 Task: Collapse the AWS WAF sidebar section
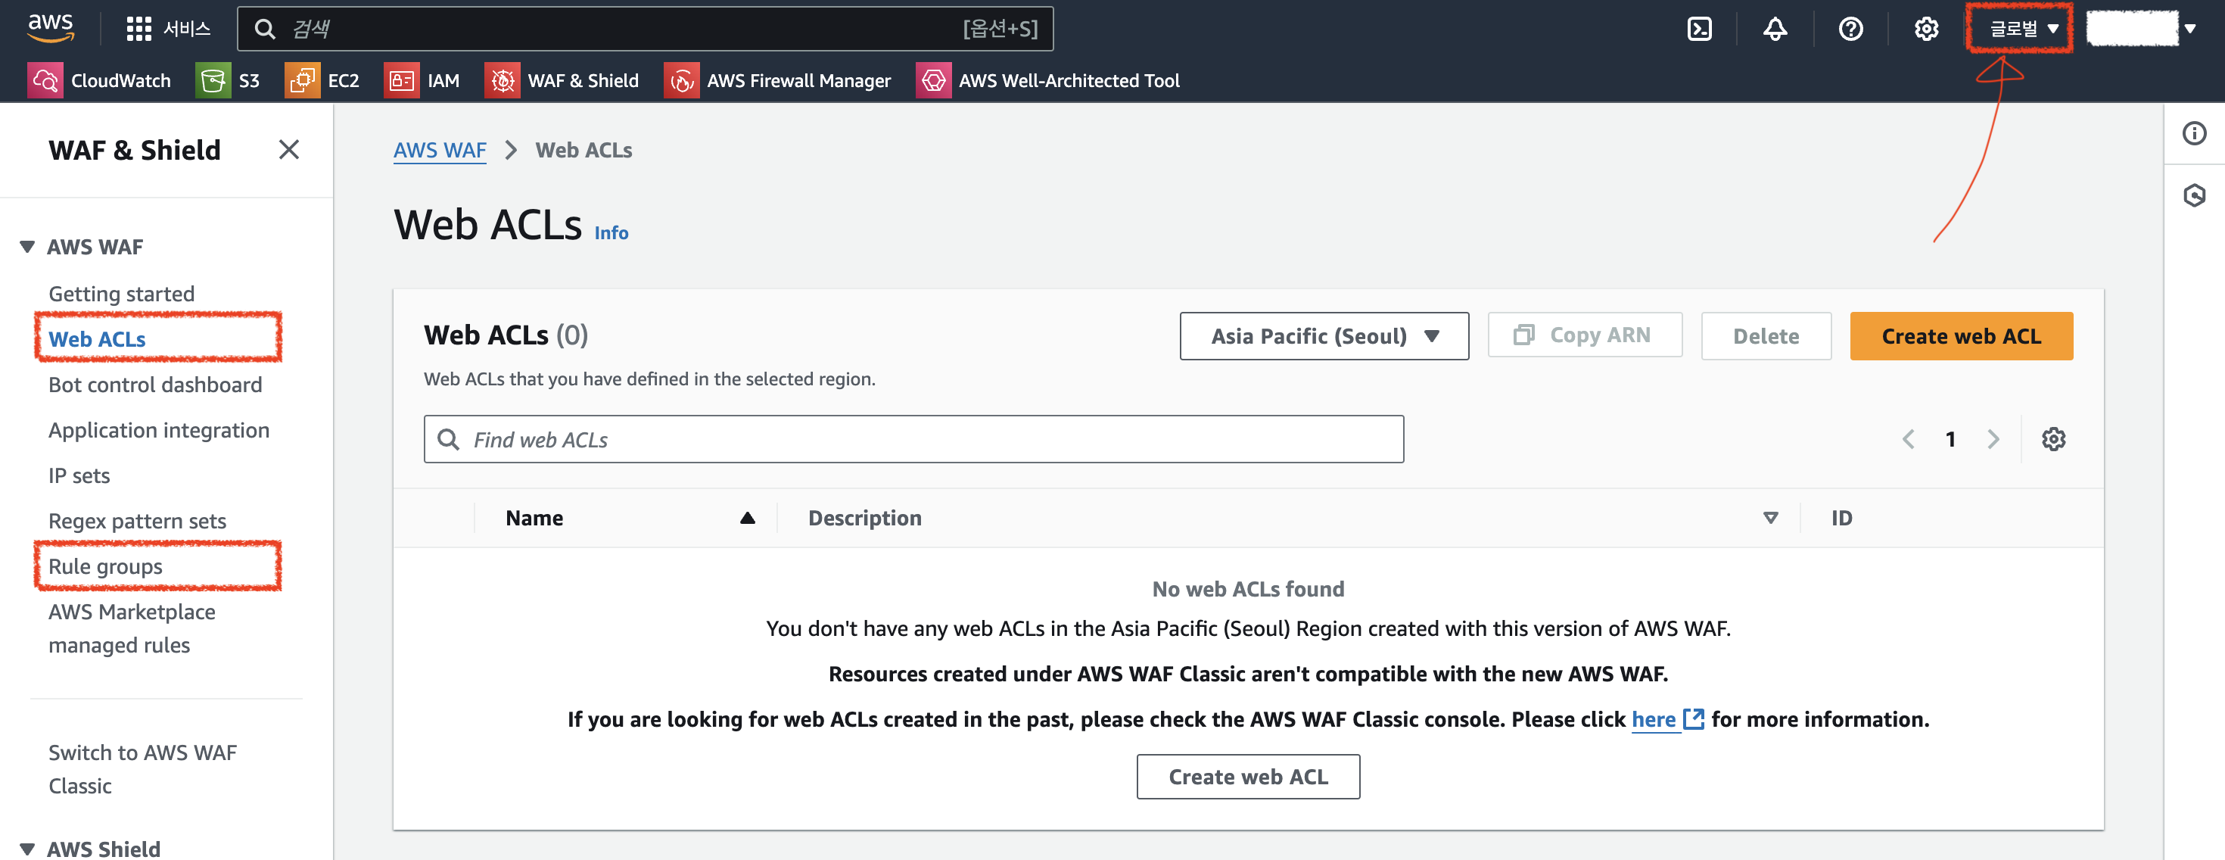(28, 248)
